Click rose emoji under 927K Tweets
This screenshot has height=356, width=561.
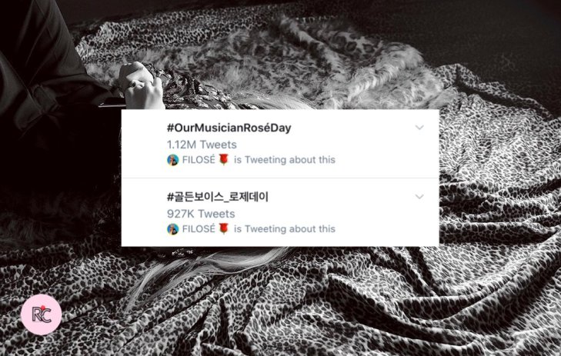pyautogui.click(x=224, y=228)
